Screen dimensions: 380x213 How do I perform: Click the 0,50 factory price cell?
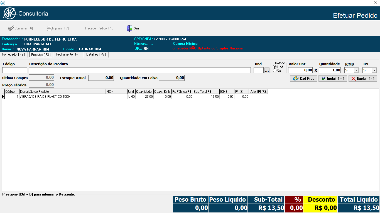(x=182, y=97)
